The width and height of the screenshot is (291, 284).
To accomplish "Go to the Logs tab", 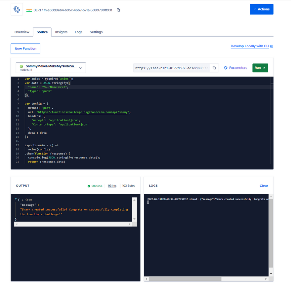I will (78, 32).
